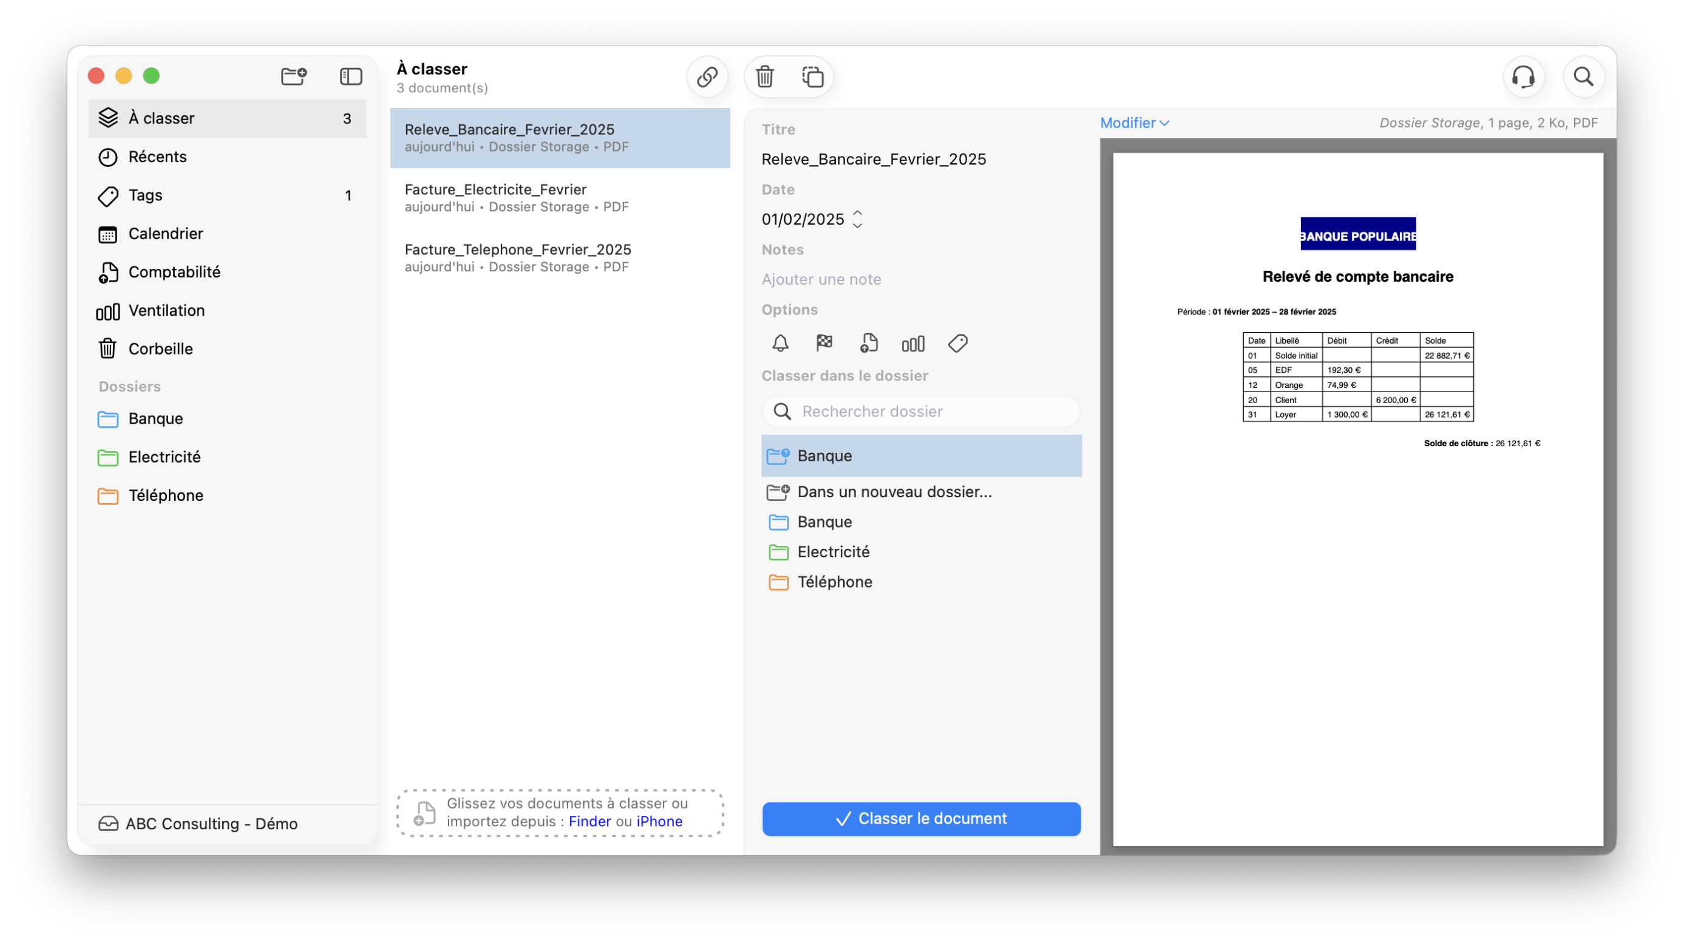Open Comptabilité in the sidebar

(x=174, y=272)
